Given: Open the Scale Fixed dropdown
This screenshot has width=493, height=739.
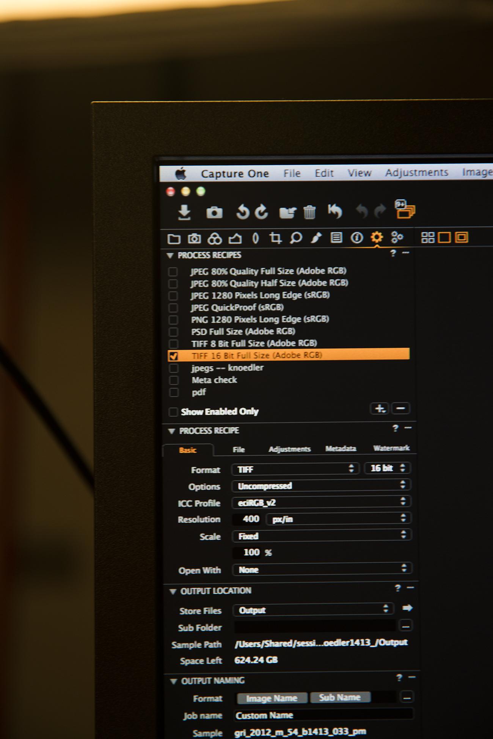Looking at the screenshot, I should tap(322, 535).
